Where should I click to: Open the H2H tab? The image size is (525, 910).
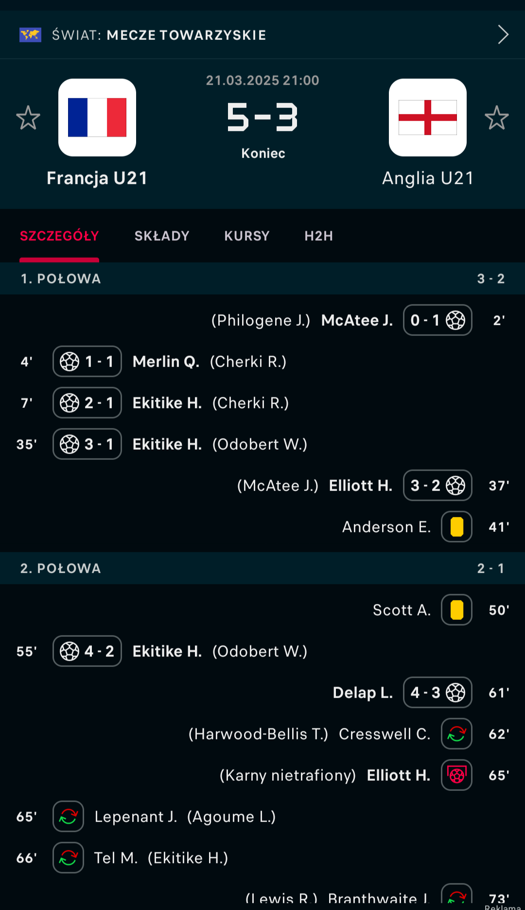click(319, 236)
